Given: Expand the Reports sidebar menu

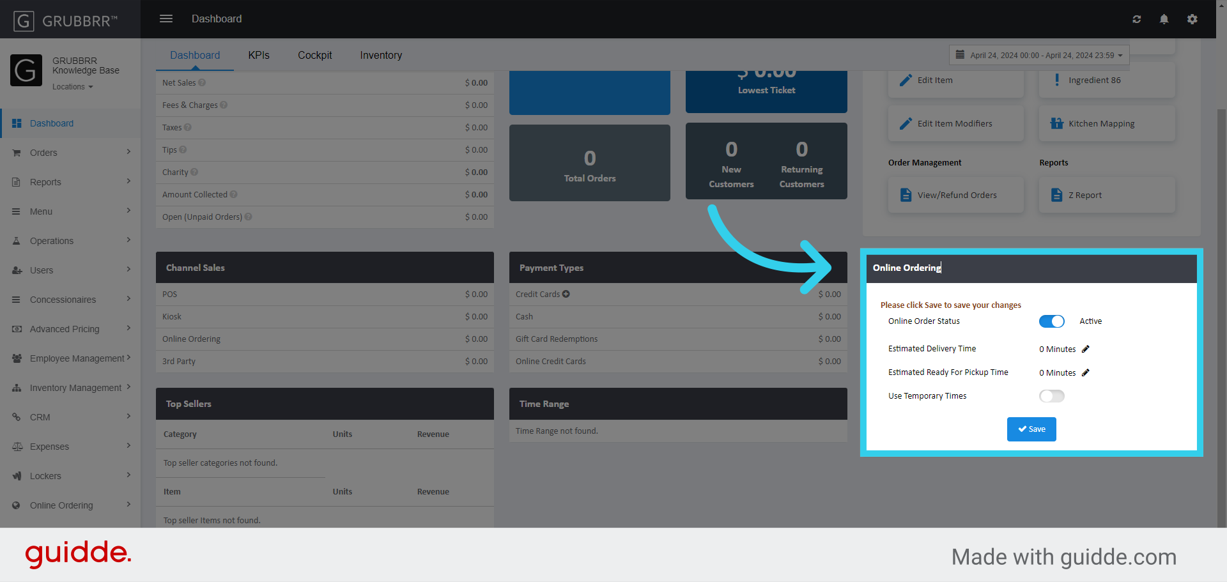Looking at the screenshot, I should pos(70,182).
